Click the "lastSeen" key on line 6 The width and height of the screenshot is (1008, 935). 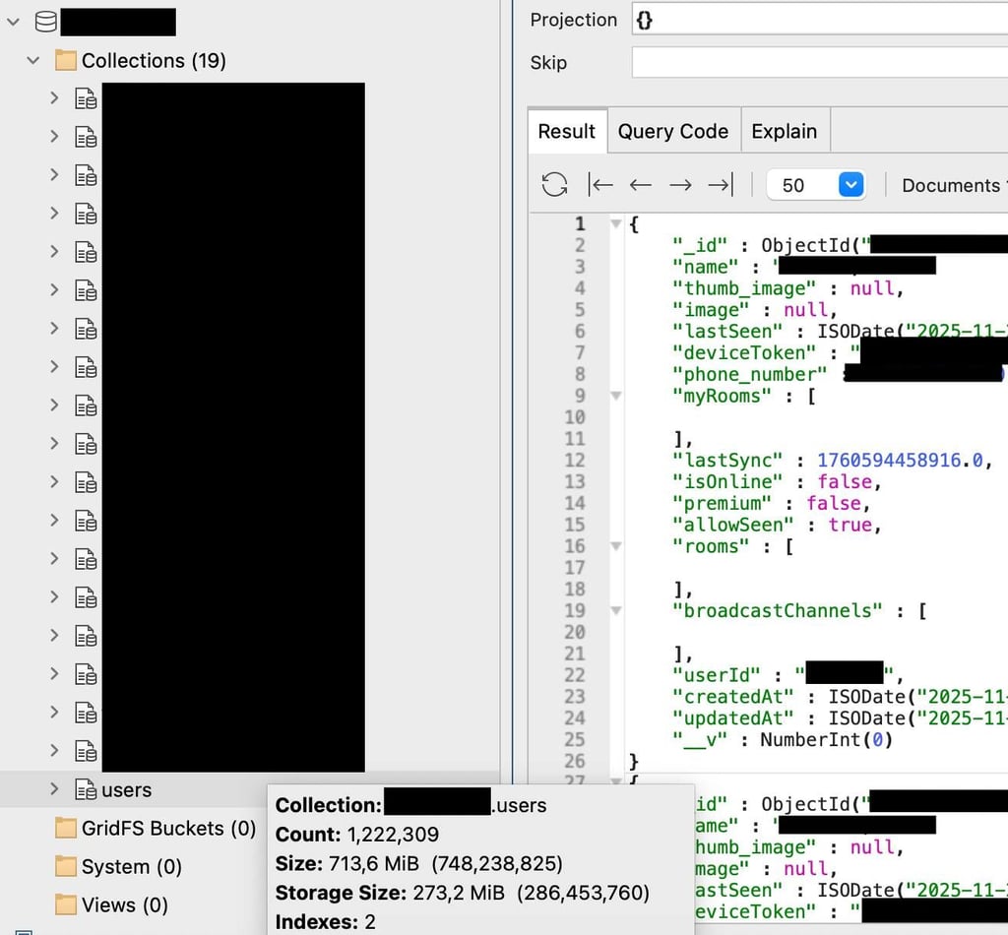(727, 332)
